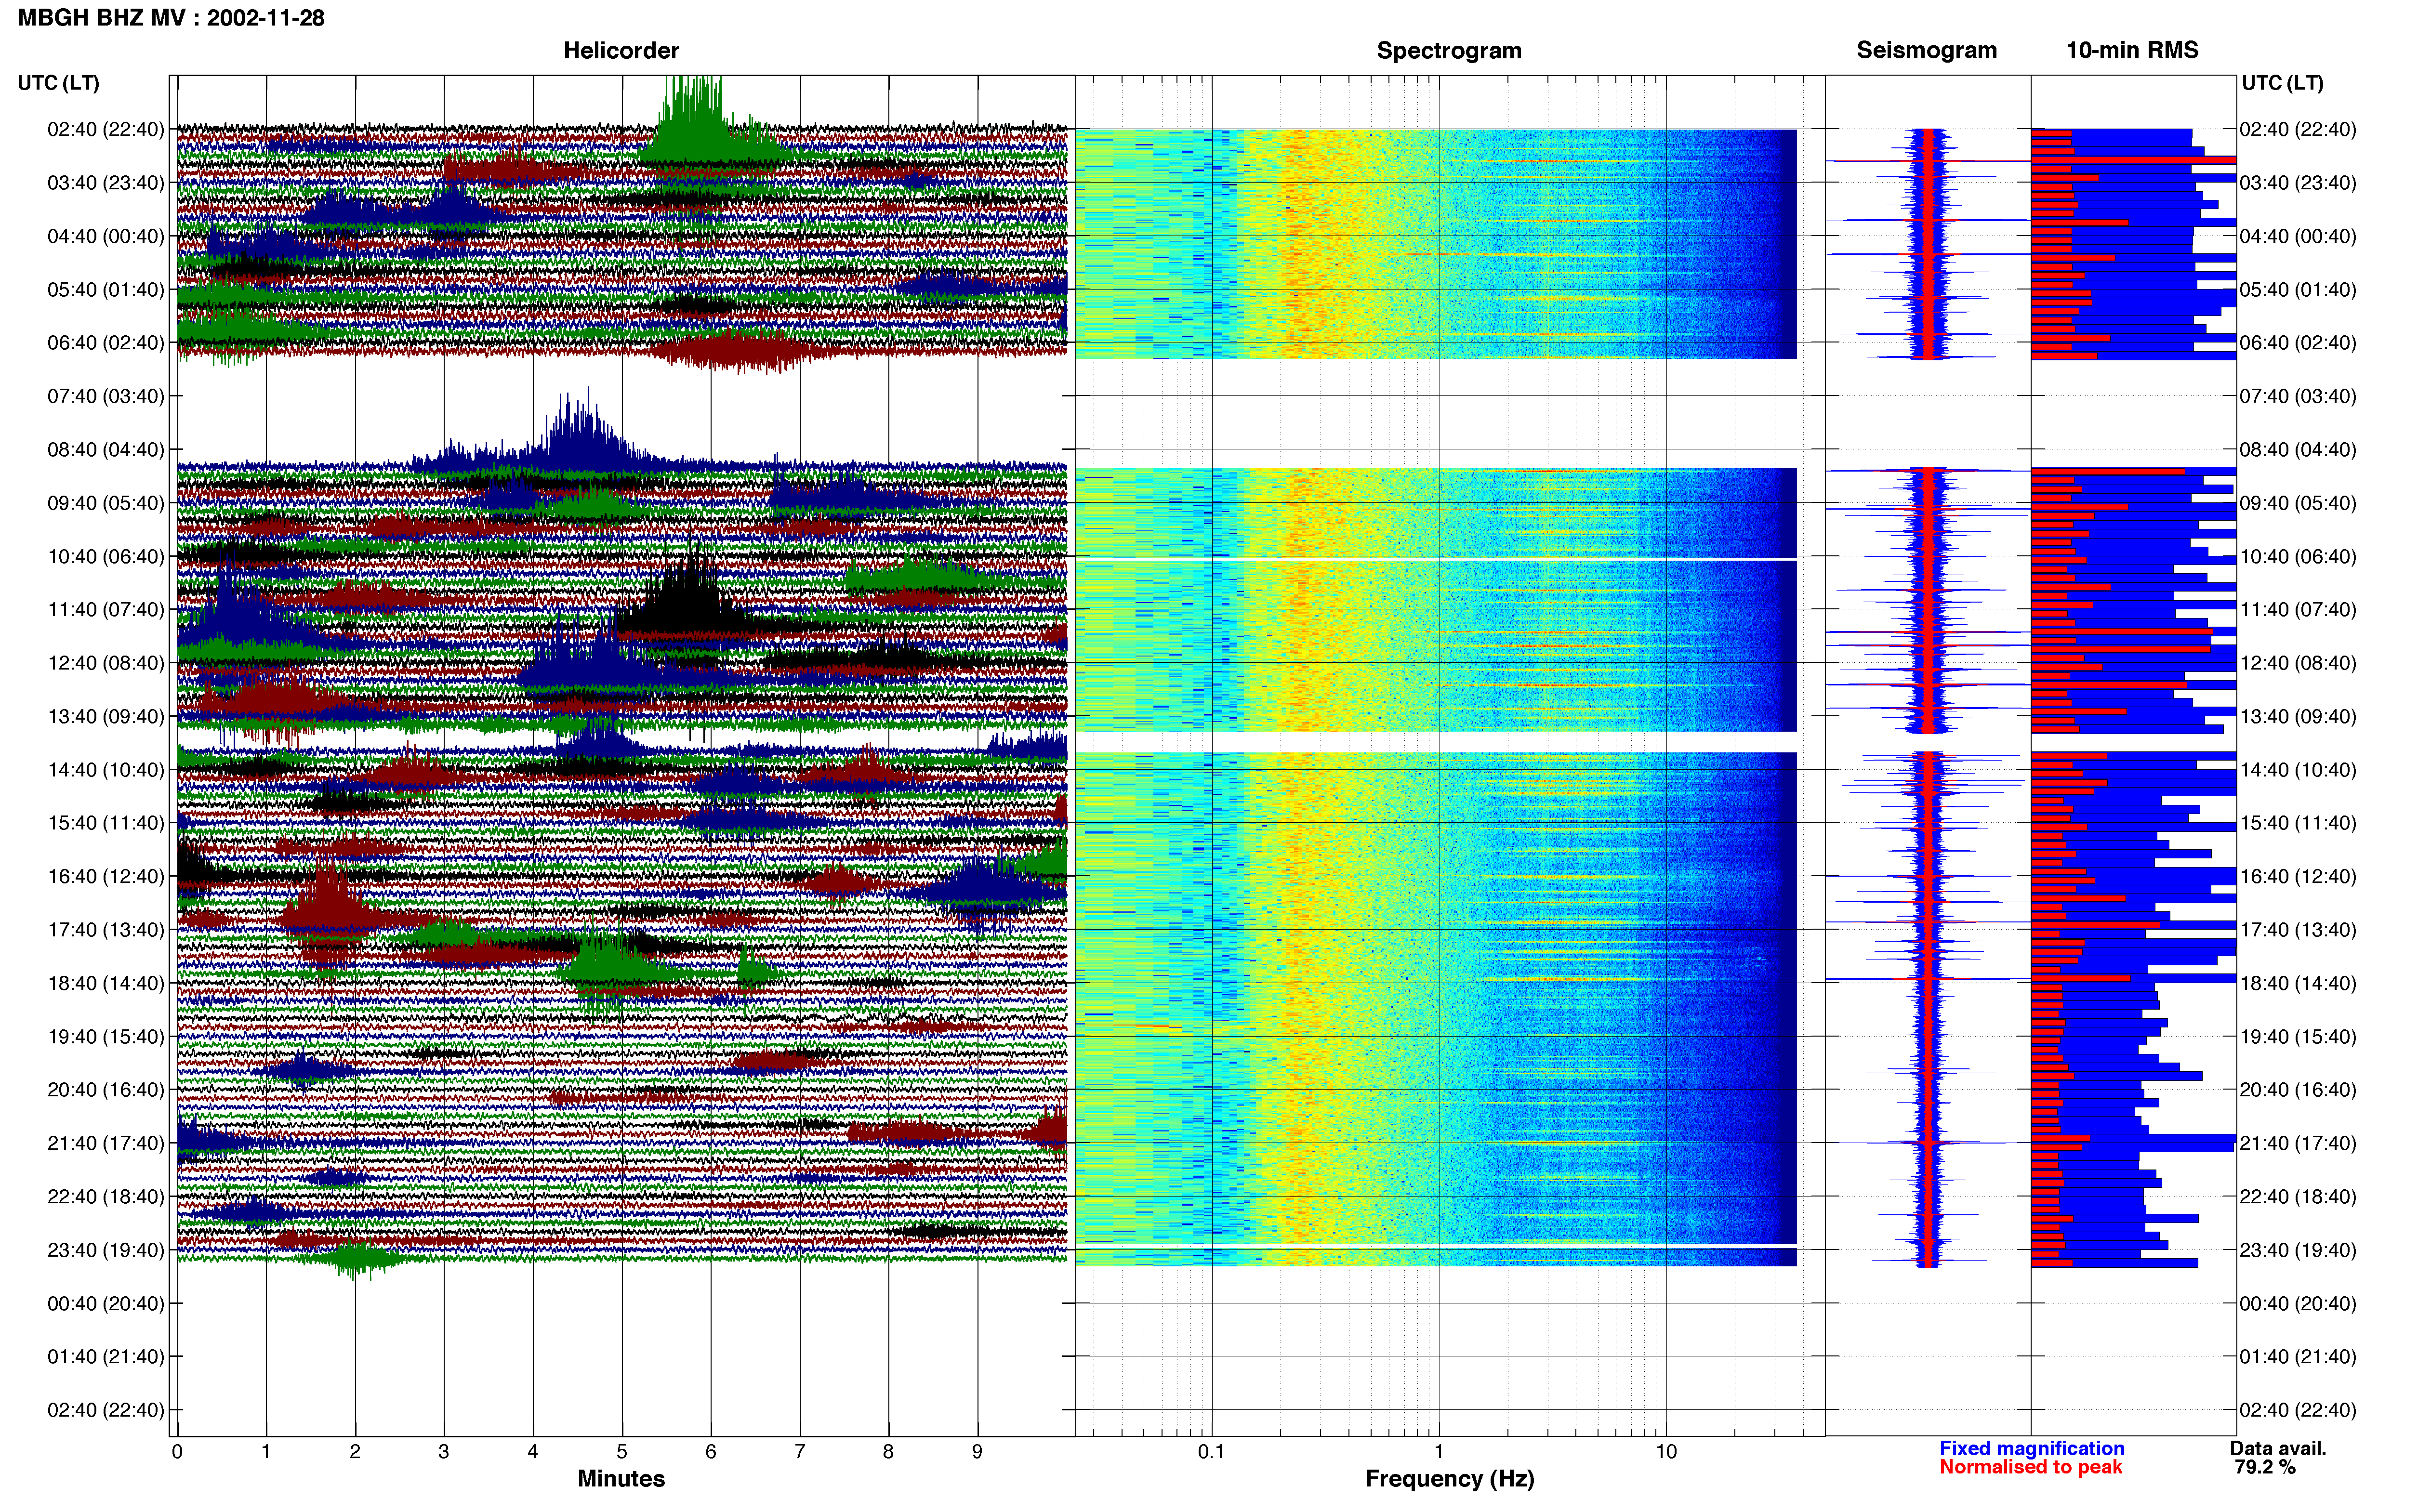The height and width of the screenshot is (1512, 2418).
Task: Click the Normalised to peak legend text
Action: (x=2030, y=1467)
